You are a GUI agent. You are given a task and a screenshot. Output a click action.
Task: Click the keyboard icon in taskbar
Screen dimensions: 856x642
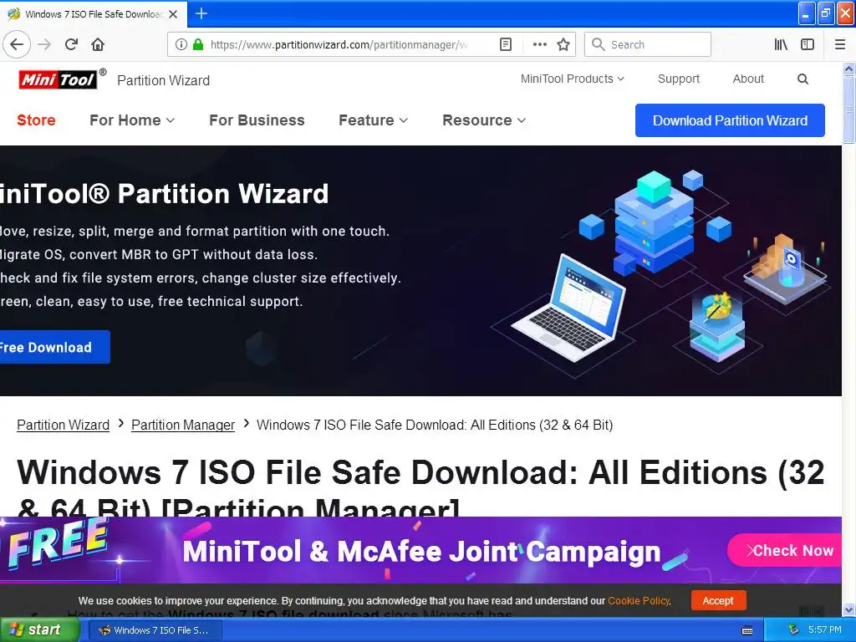(747, 630)
